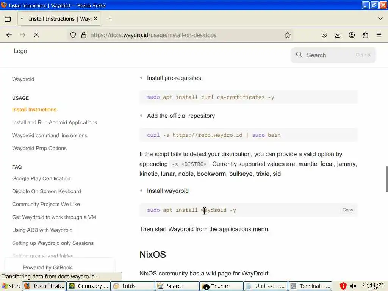Click the URL address bar
The width and height of the screenshot is (388, 291).
(181, 35)
